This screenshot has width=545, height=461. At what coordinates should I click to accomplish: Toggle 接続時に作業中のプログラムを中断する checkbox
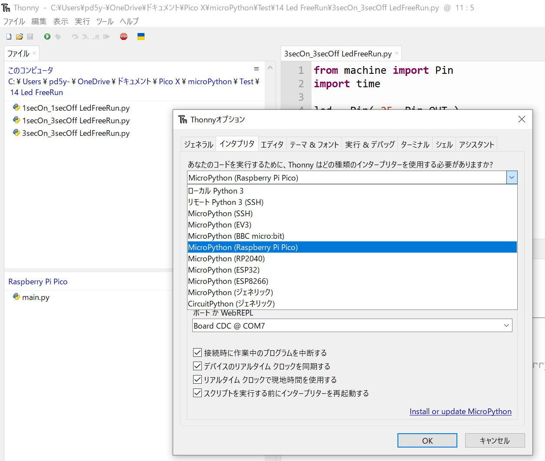tap(197, 352)
